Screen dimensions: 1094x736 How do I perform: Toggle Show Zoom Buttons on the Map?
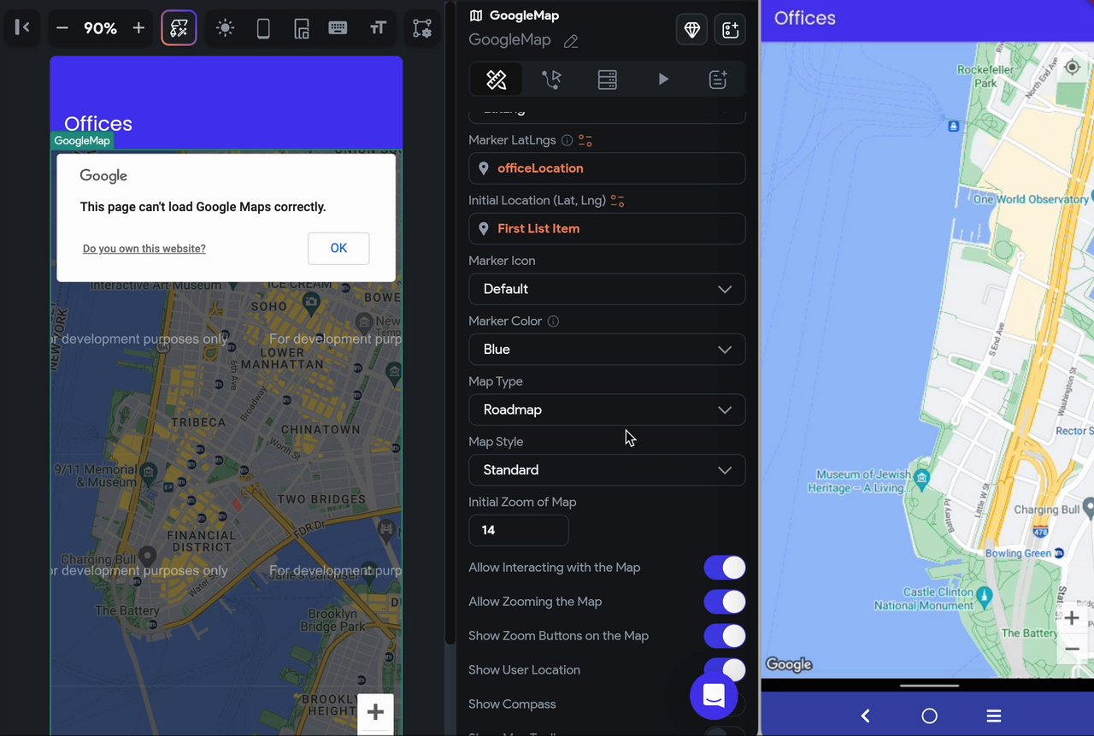[724, 636]
